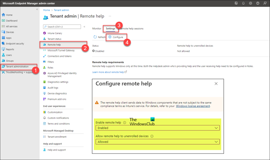270x160 pixels.
Task: Collapse the tenant admin menu with chevron
Action: 84,27
